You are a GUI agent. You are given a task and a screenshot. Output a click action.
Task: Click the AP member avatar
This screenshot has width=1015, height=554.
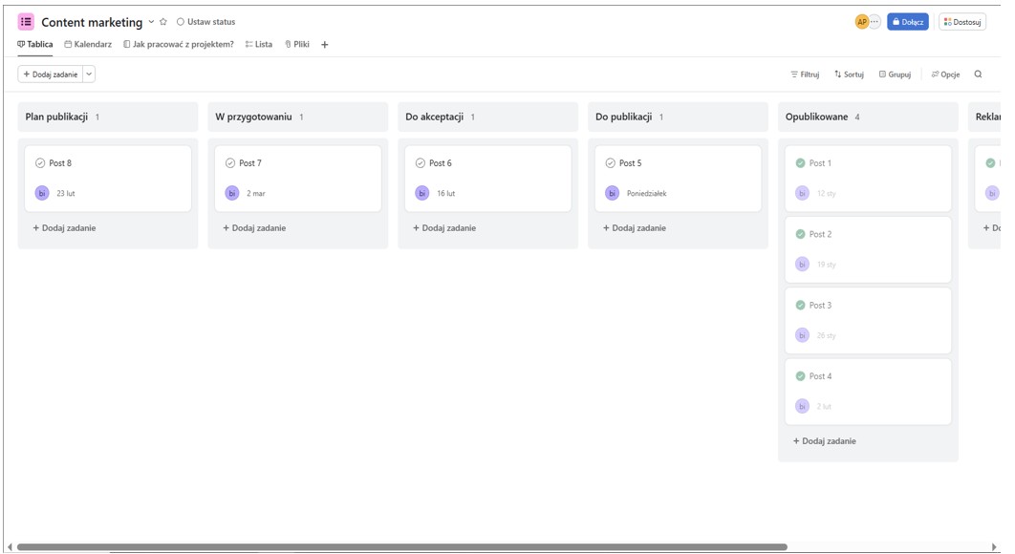(861, 22)
